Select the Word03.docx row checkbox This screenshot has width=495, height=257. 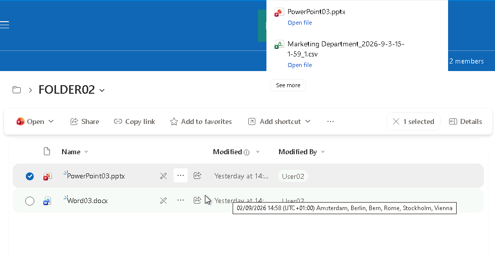pyautogui.click(x=30, y=201)
